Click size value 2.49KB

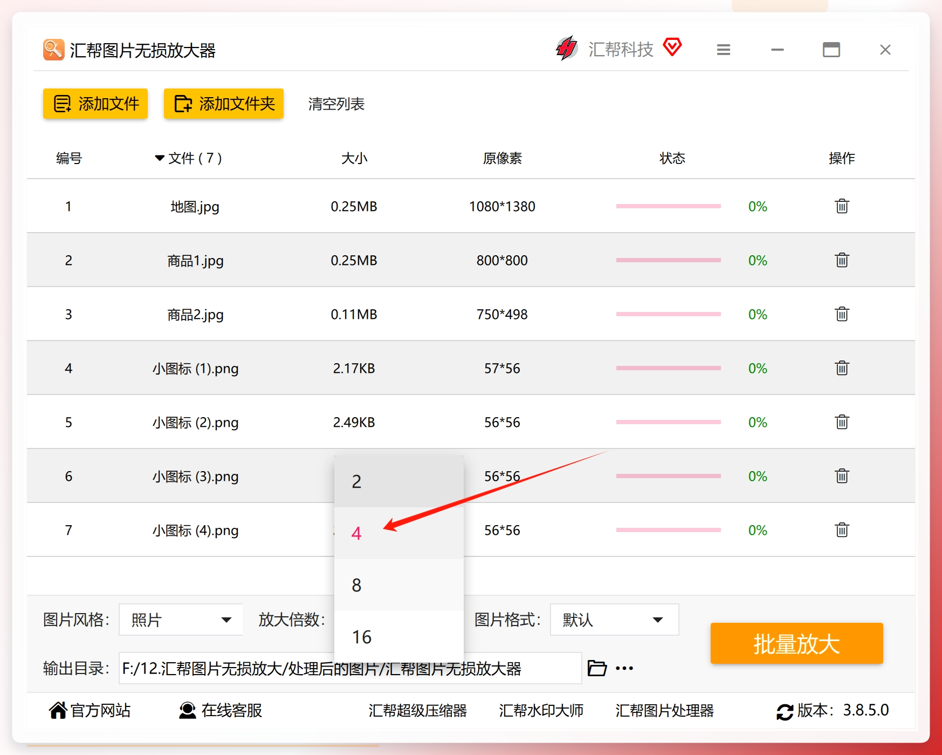pyautogui.click(x=354, y=422)
